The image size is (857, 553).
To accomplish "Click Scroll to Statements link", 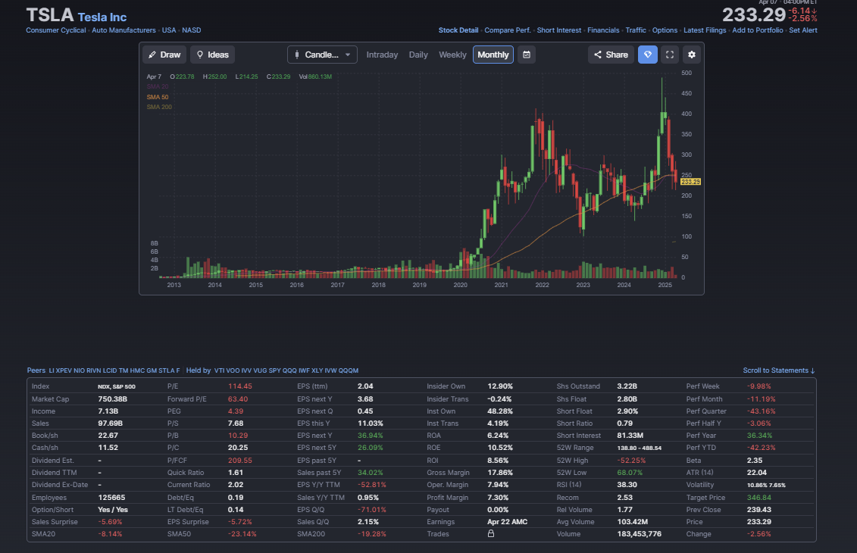I will (x=779, y=370).
